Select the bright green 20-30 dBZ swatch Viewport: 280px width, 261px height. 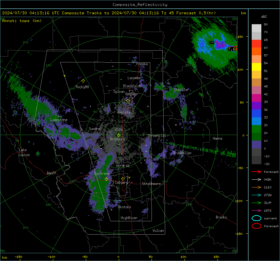click(x=256, y=129)
